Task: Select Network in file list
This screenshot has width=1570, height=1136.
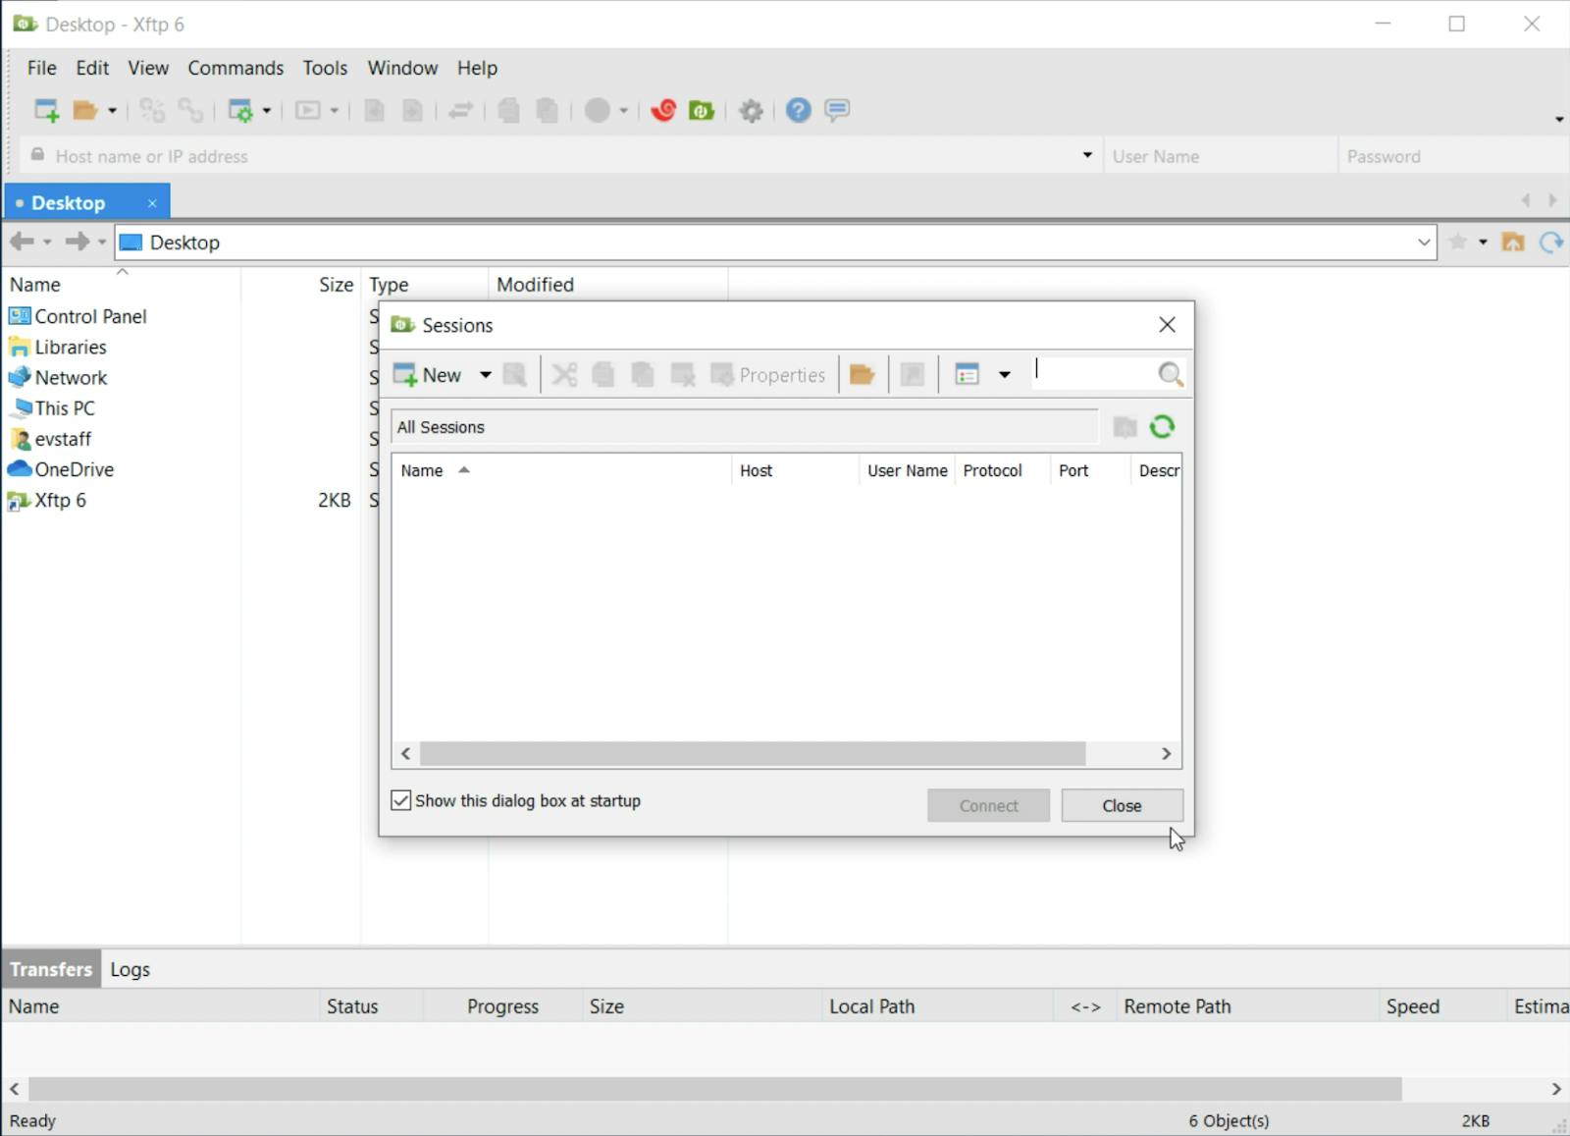Action: coord(58,377)
